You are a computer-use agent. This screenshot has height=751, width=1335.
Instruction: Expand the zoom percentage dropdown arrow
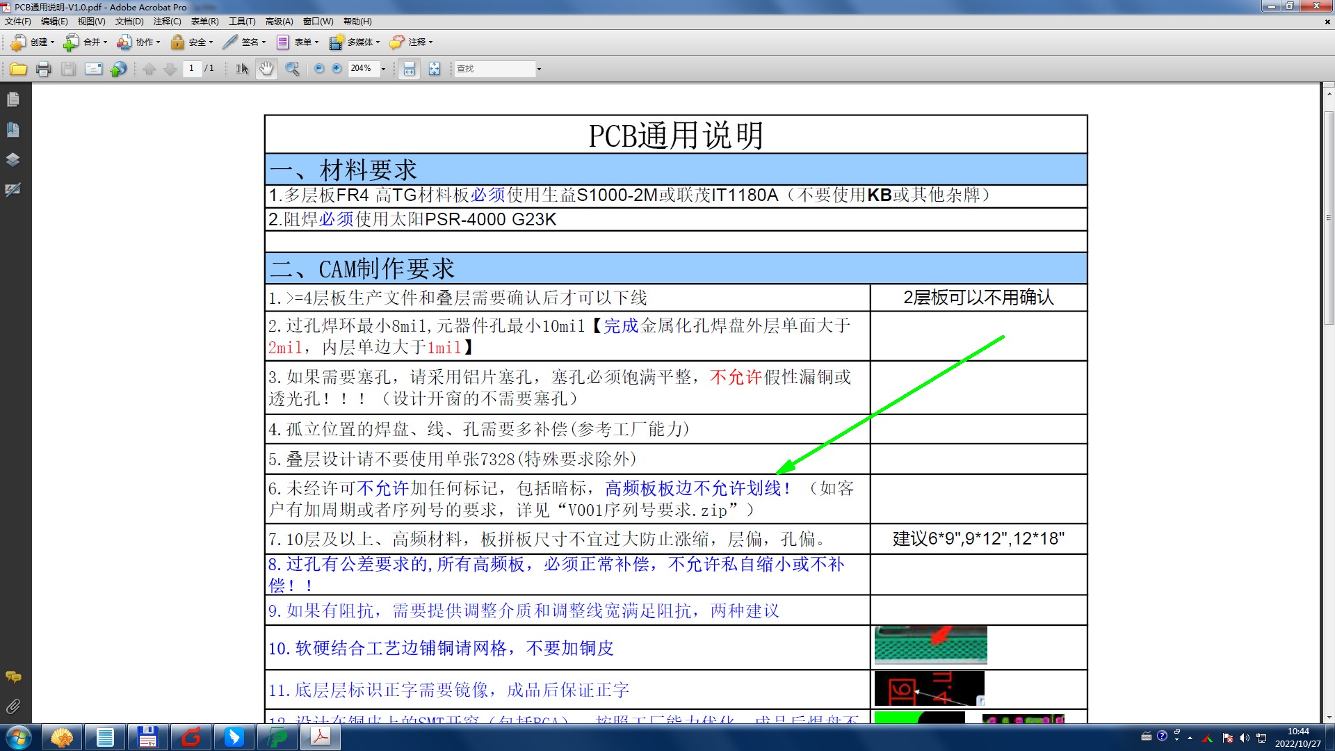click(383, 69)
